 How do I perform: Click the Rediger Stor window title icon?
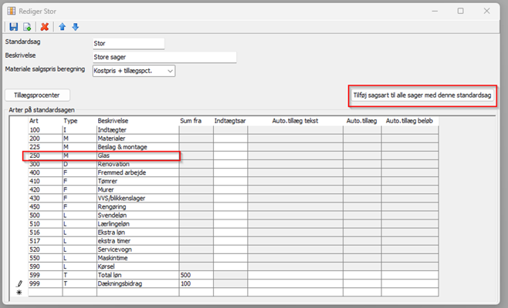point(12,11)
